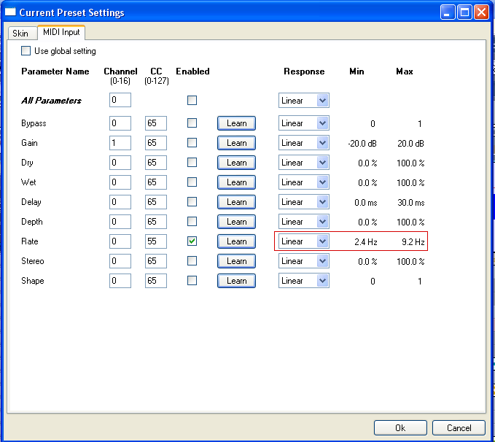Open Delay response dropdown

(x=304, y=201)
